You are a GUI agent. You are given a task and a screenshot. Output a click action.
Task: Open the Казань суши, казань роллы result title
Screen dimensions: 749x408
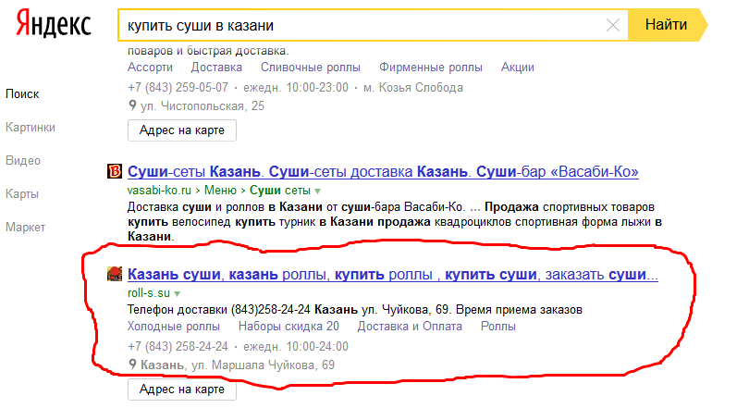393,274
